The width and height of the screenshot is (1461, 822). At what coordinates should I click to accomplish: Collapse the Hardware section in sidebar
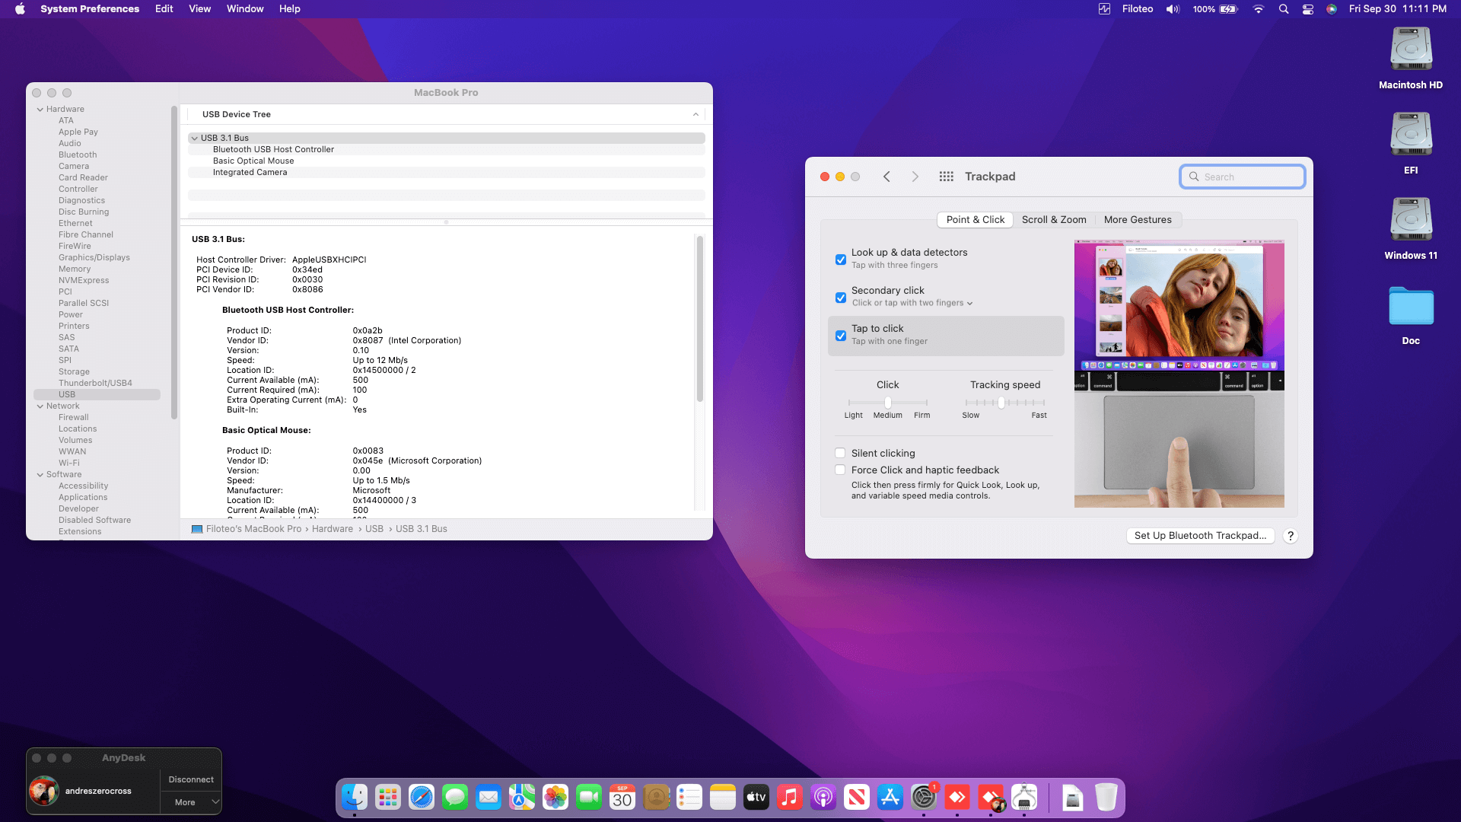click(40, 110)
